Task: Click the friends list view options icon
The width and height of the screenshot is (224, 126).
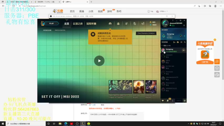Action: tap(181, 42)
